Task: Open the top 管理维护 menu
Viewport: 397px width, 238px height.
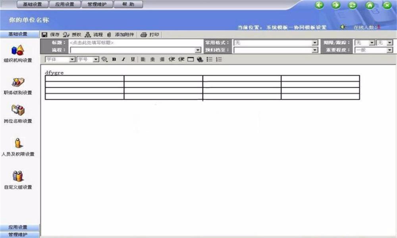Action: pos(97,4)
